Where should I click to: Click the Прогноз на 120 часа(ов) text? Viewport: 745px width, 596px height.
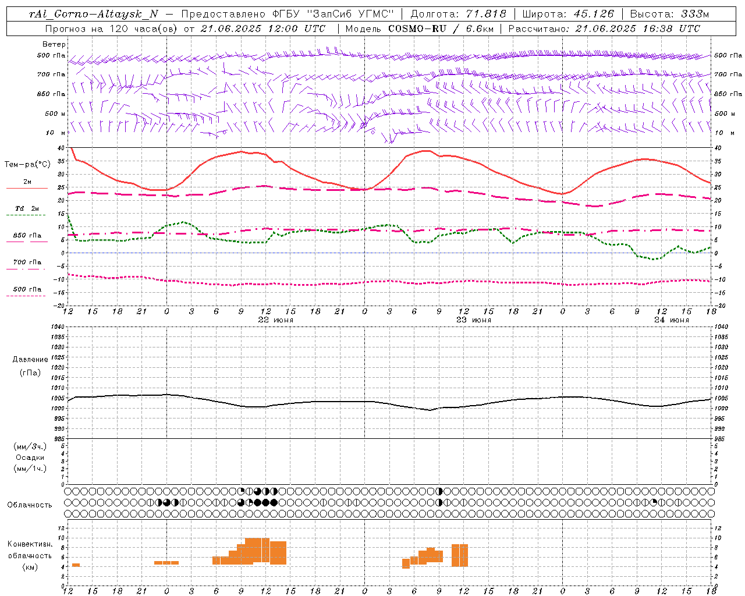click(x=112, y=29)
